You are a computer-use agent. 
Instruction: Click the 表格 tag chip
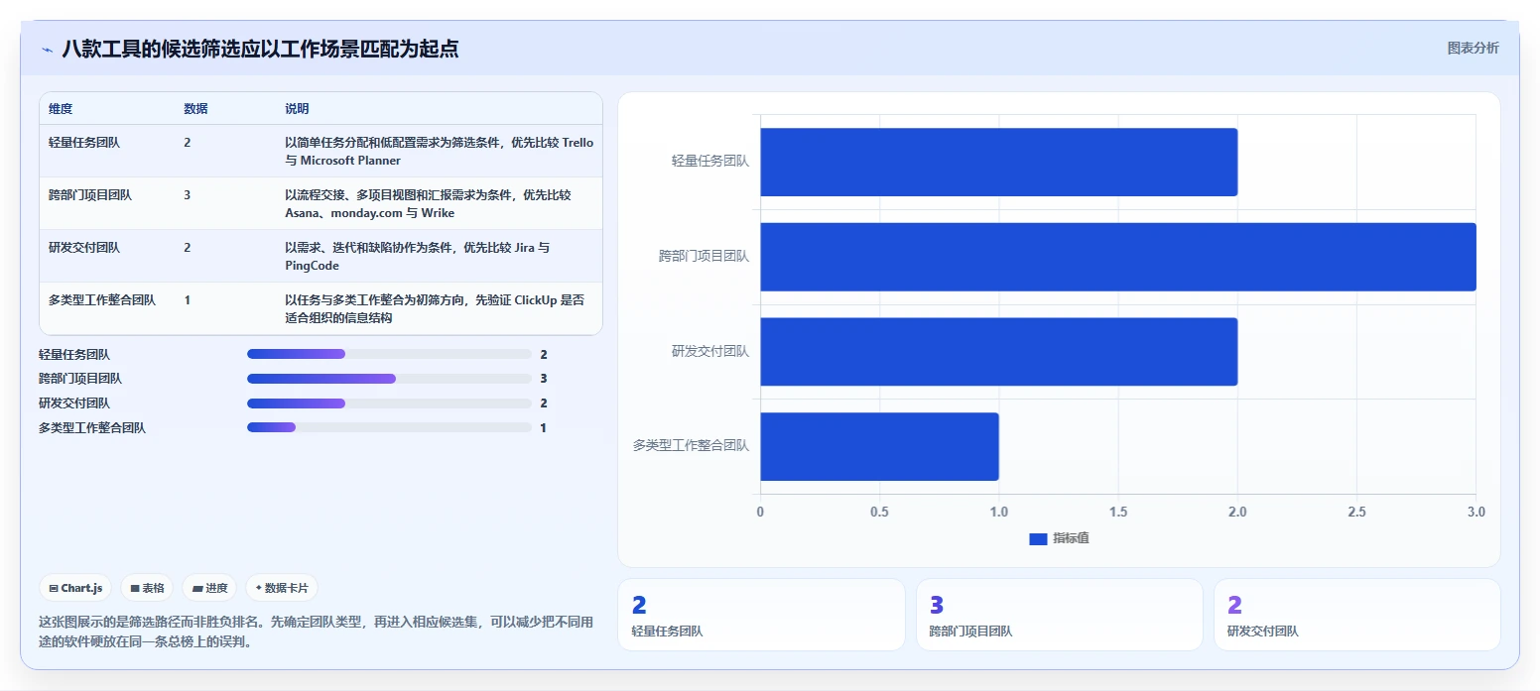pyautogui.click(x=147, y=588)
